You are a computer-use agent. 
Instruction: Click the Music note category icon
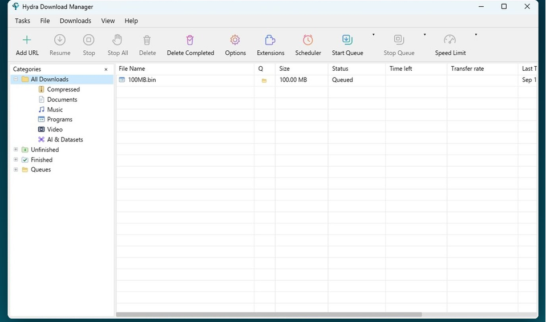click(x=41, y=110)
